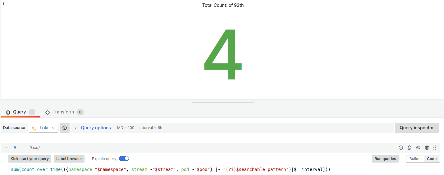Open data source help icon
The height and width of the screenshot is (175, 444).
coord(65,128)
